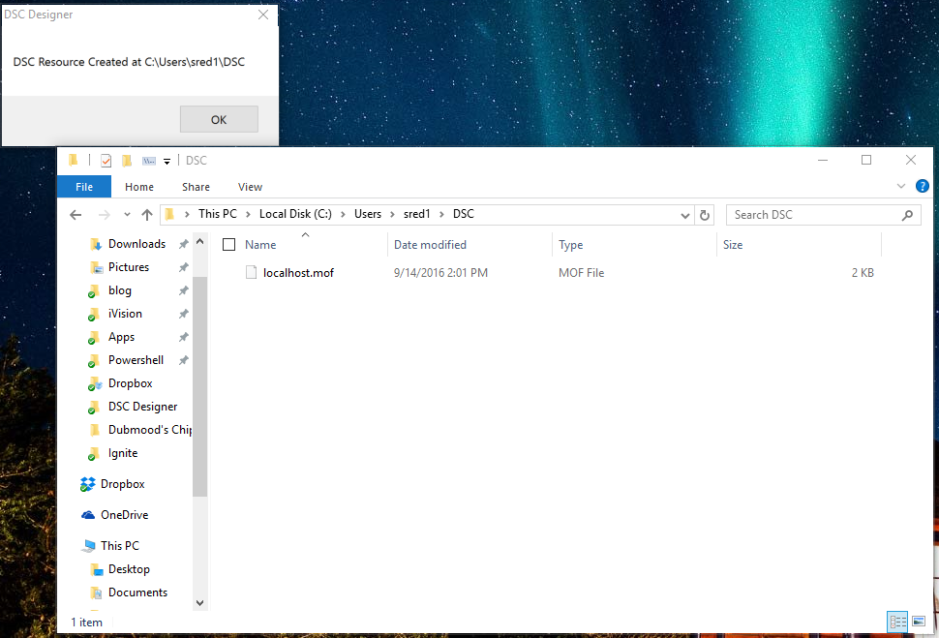Switch to the View ribbon tab
This screenshot has height=638, width=939.
tap(250, 187)
